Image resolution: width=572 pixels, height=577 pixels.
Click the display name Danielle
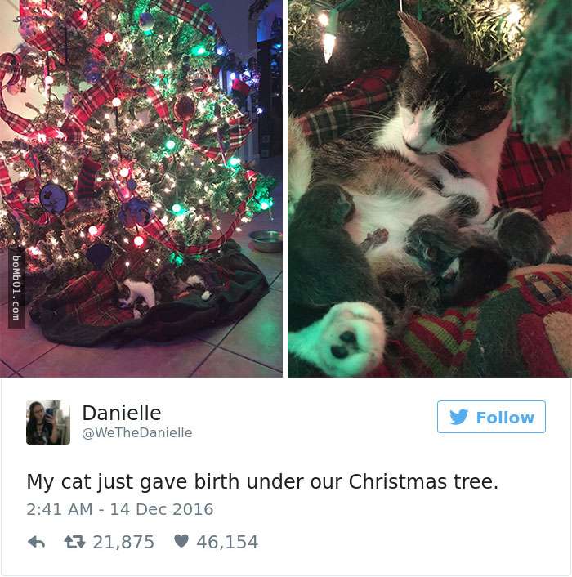(x=122, y=413)
